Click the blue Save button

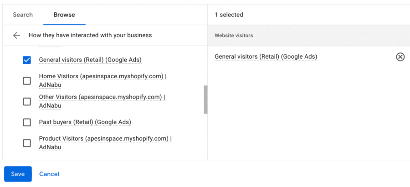[x=18, y=174]
